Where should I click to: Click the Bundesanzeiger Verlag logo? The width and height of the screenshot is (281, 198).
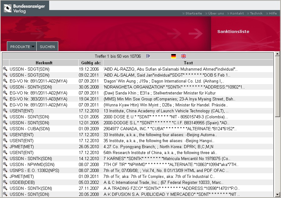[24, 8]
